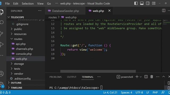This screenshot has height=95, width=170.
Task: Open console.php file
Action: (26, 54)
